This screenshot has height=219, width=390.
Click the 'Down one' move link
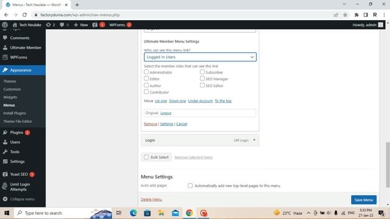coord(177,101)
